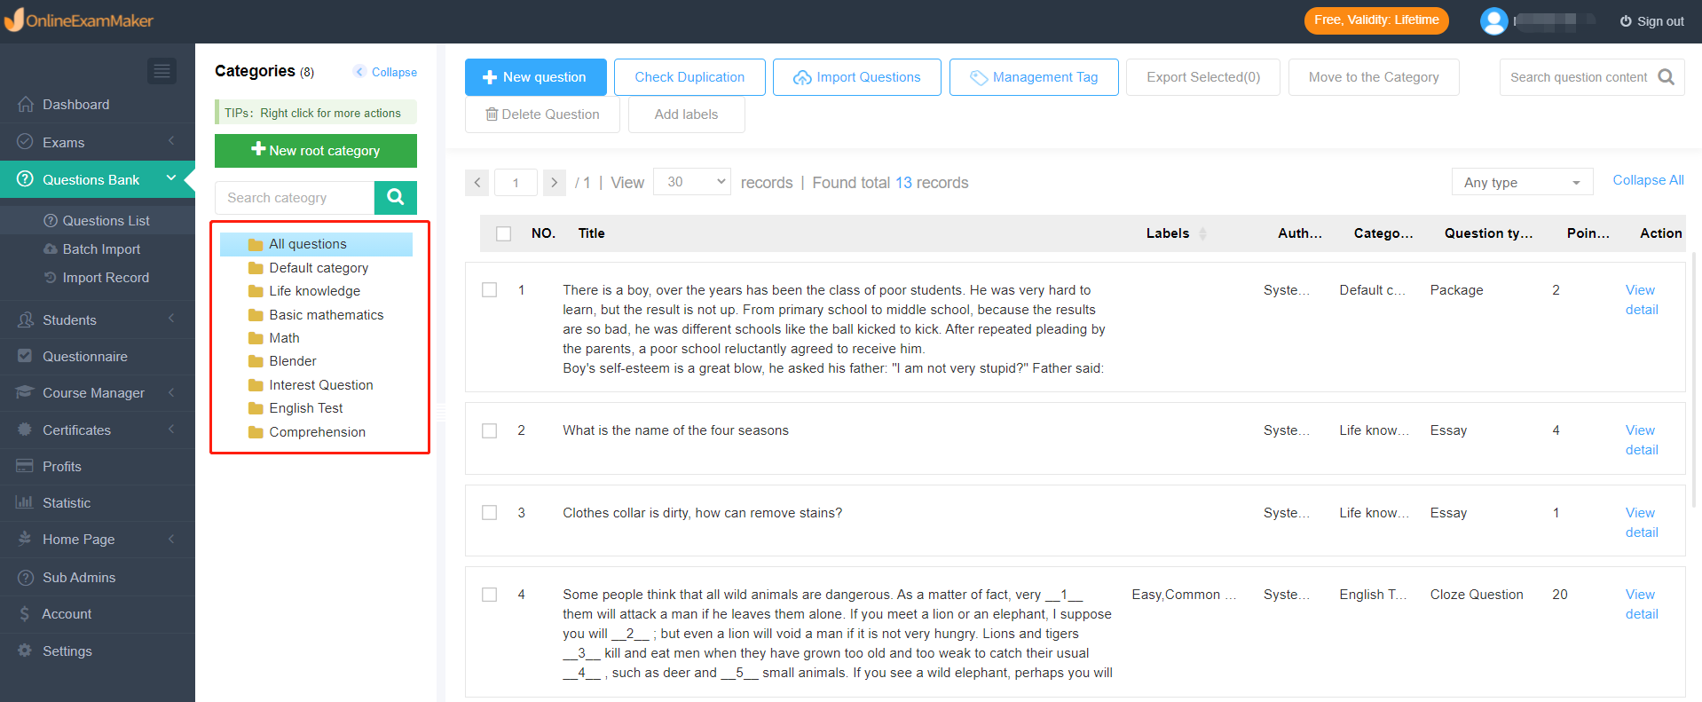Click the Settings gear icon
1702x702 pixels.
tap(25, 651)
